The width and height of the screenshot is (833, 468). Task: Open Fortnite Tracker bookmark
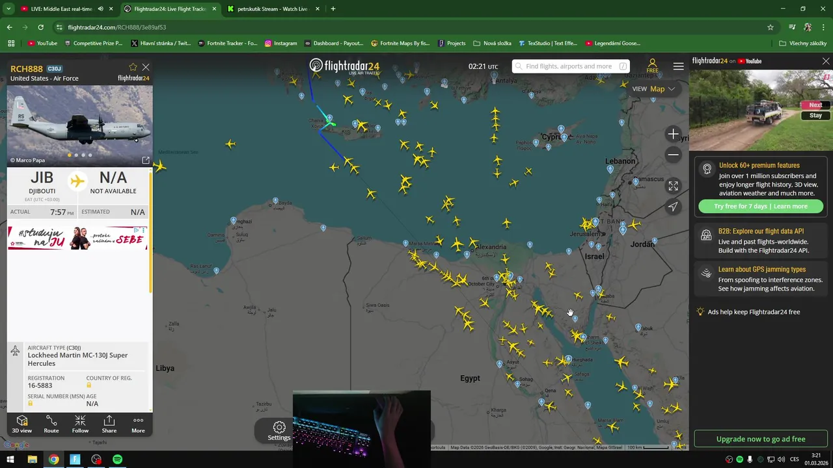click(227, 44)
